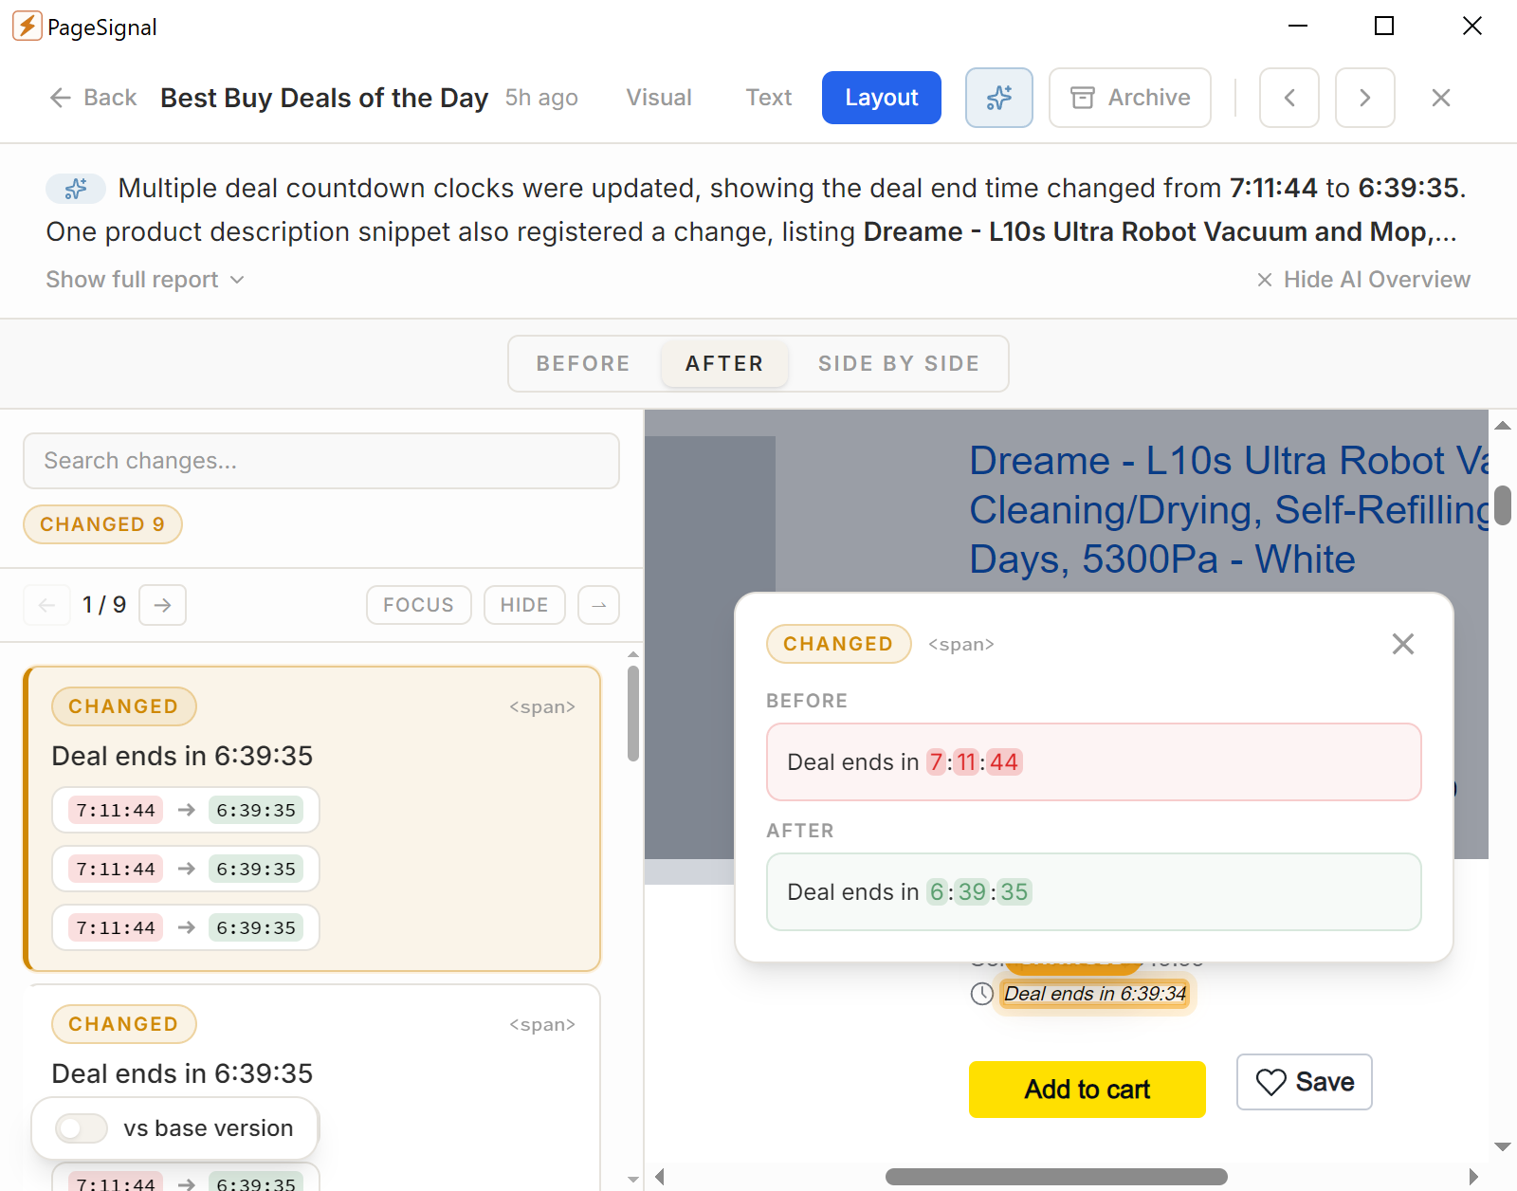Expand Show full report

pyautogui.click(x=145, y=280)
